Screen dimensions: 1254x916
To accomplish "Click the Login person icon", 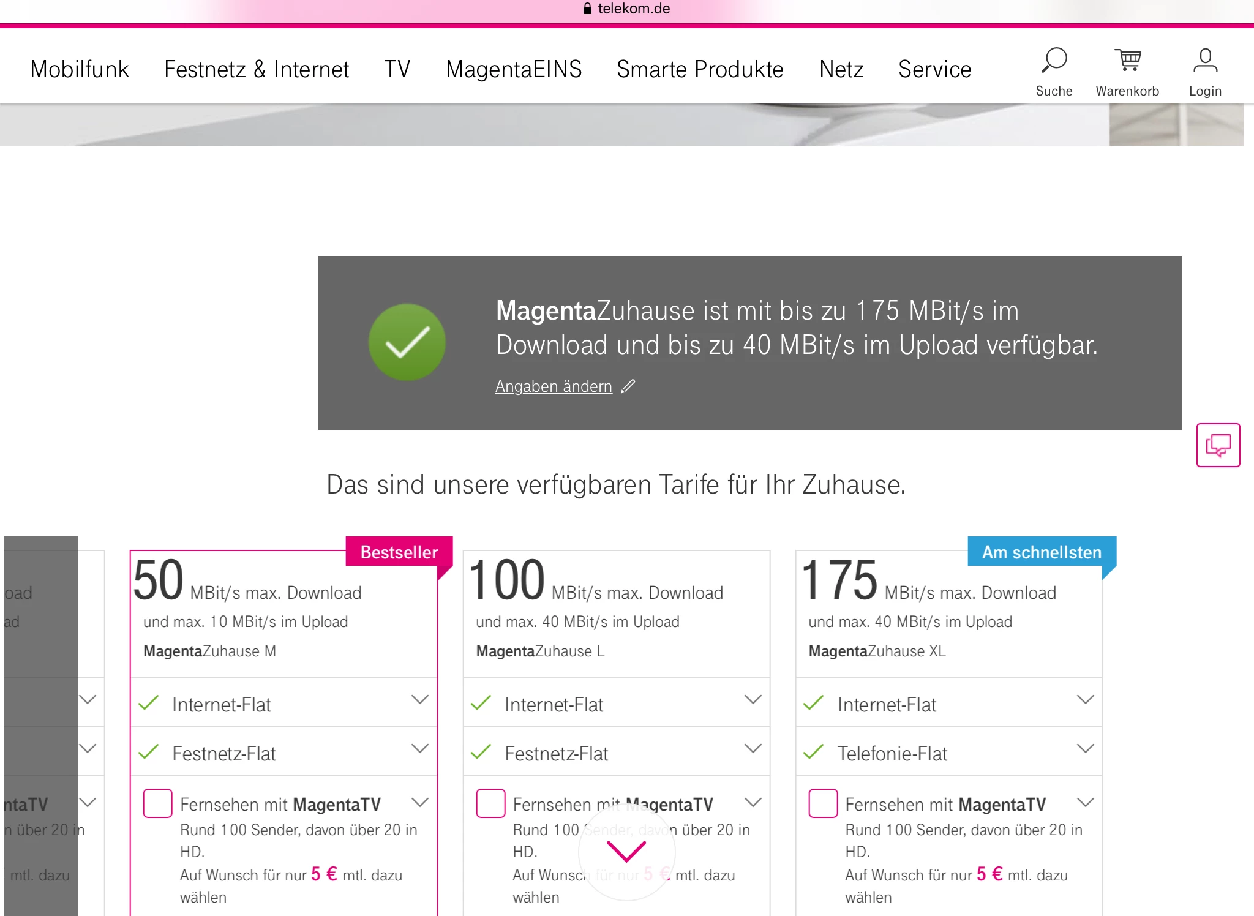I will coord(1204,61).
